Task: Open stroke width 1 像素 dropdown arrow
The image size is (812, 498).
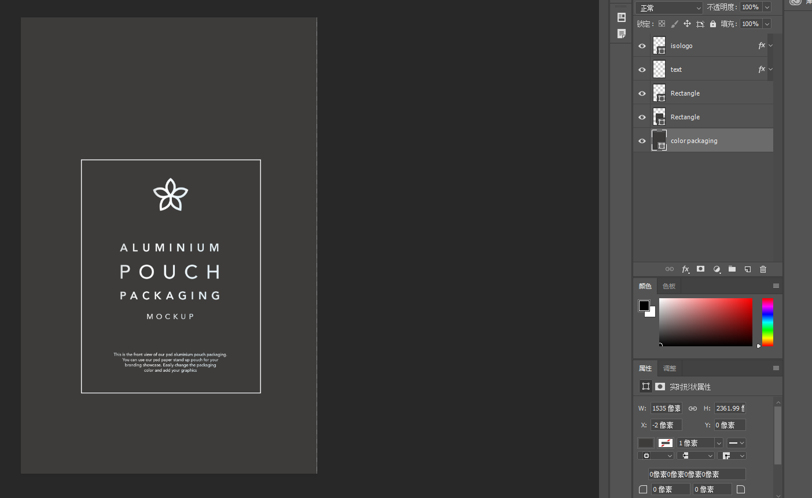Action: click(x=719, y=443)
